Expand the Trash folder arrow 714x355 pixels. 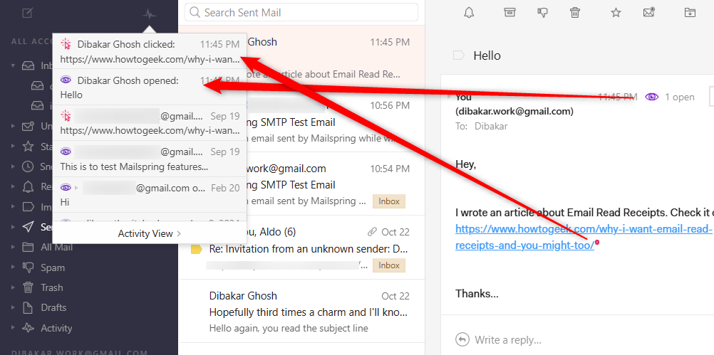(x=14, y=287)
